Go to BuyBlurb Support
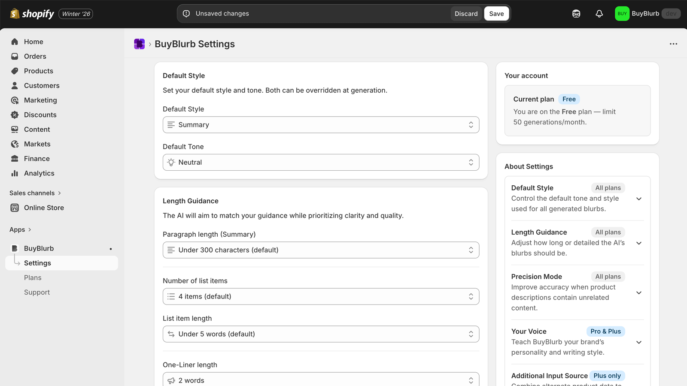Viewport: 687px width, 386px height. pos(37,292)
